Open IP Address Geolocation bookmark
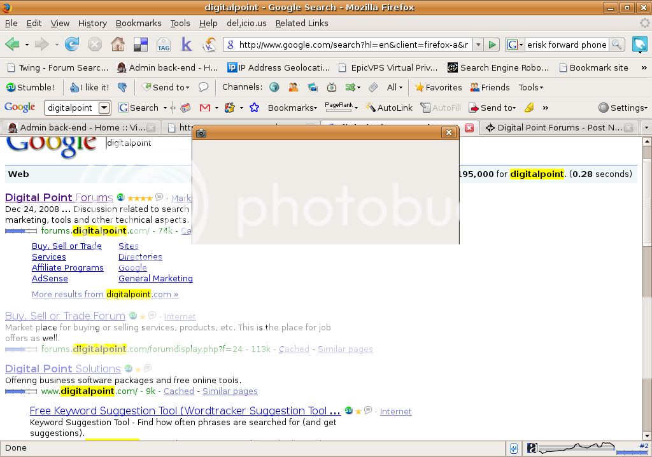Viewport: 652px width, 457px height. pyautogui.click(x=279, y=67)
